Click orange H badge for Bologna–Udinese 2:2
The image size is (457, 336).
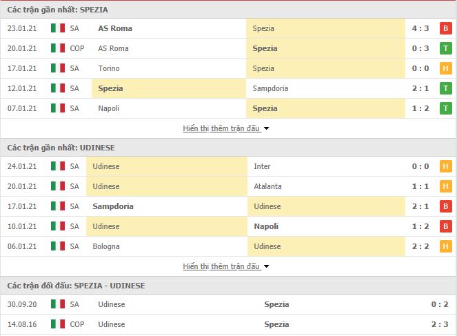tap(446, 246)
